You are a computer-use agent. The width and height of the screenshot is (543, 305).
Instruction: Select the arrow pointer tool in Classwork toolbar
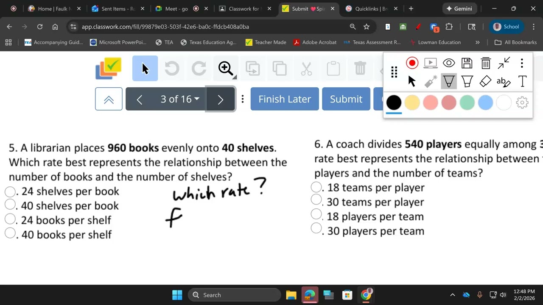pyautogui.click(x=145, y=68)
